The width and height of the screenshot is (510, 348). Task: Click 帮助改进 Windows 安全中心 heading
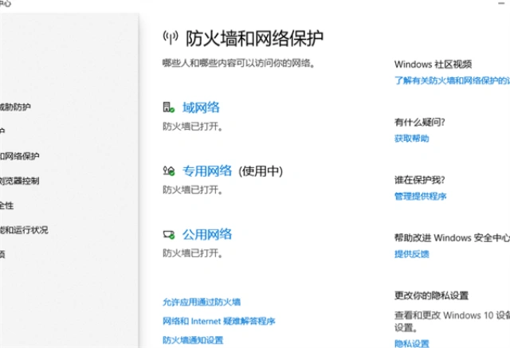[452, 238]
